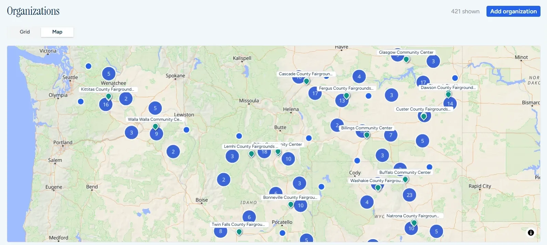Open the Glasgow Community Center pin
The height and width of the screenshot is (245, 547).
[406, 59]
